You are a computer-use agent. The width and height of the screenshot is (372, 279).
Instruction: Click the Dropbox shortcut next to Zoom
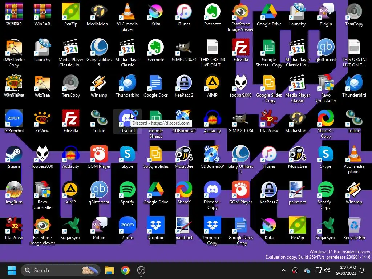tap(155, 228)
